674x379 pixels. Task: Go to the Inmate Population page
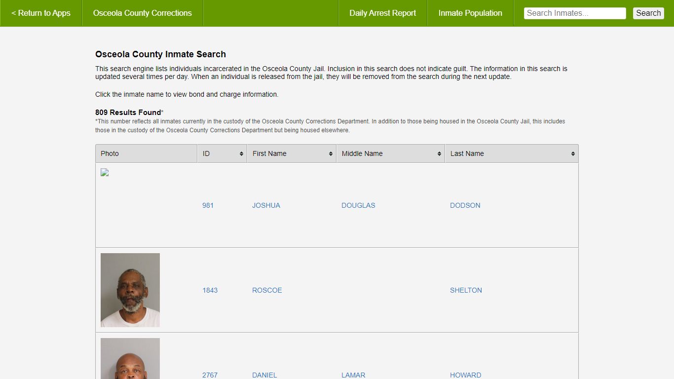coord(470,13)
